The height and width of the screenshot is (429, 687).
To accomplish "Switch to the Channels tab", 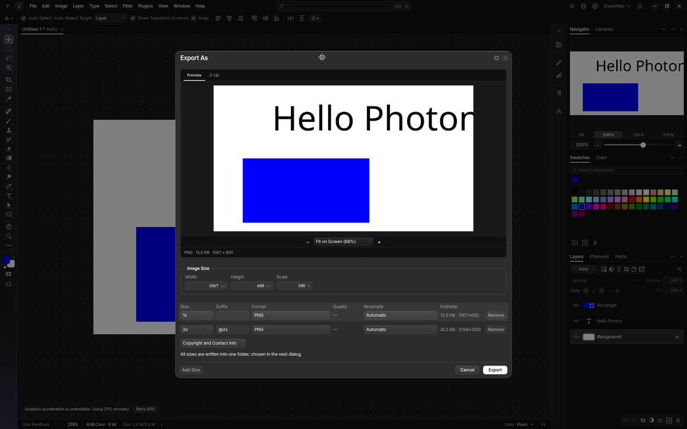I will tap(599, 257).
